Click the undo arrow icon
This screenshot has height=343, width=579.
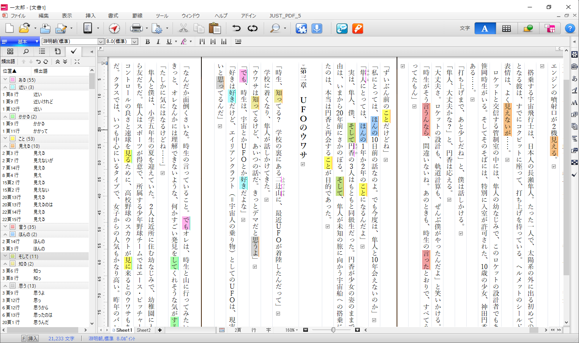coord(236,28)
